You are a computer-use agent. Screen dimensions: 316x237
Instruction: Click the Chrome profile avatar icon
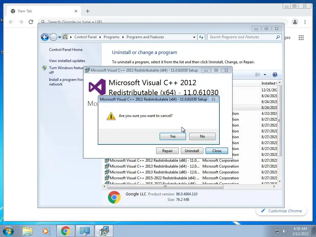click(x=295, y=22)
